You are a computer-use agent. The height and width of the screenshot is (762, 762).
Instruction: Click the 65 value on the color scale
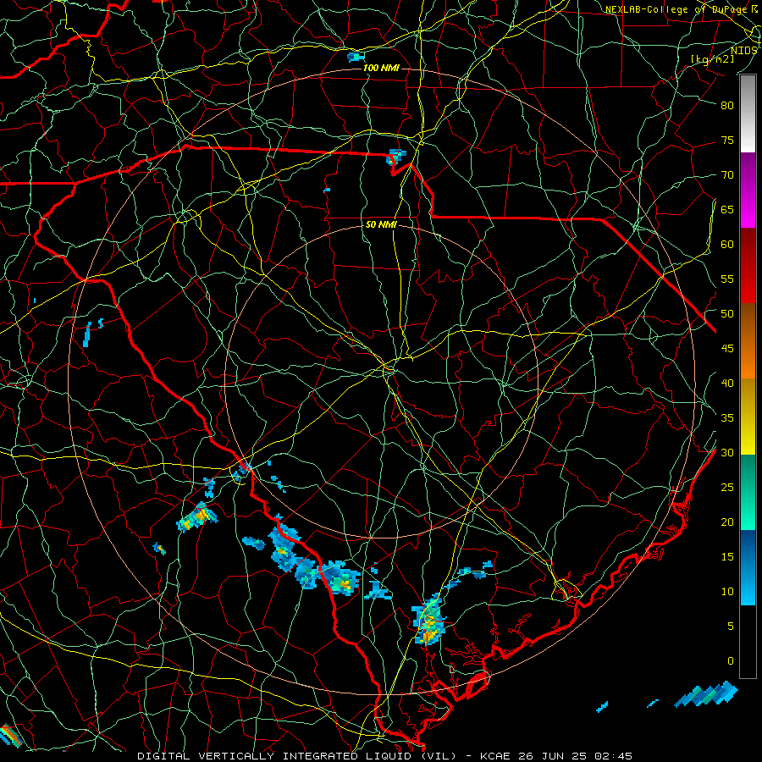[x=727, y=210]
